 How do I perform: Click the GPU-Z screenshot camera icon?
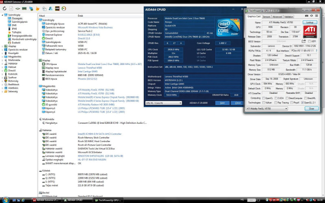coord(307,16)
